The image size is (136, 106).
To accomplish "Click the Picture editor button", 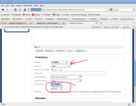I will click(39, 51).
